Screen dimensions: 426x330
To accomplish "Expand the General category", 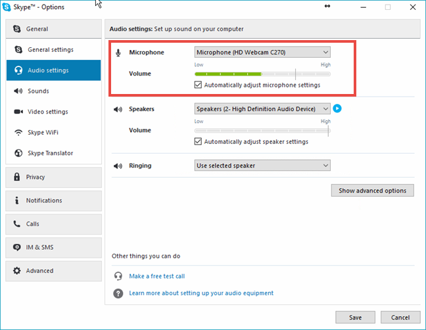I will pyautogui.click(x=53, y=29).
